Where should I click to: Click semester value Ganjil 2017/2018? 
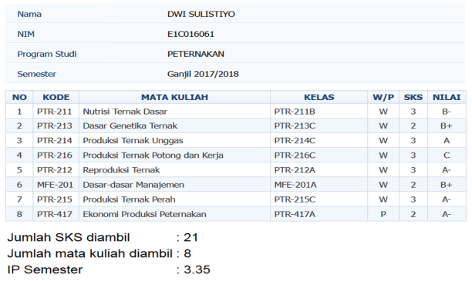coord(203,74)
